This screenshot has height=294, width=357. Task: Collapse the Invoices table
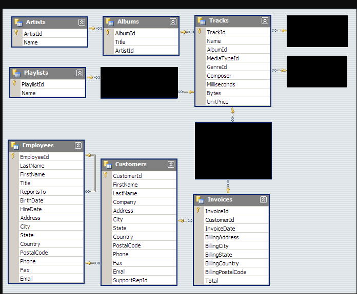click(x=263, y=200)
